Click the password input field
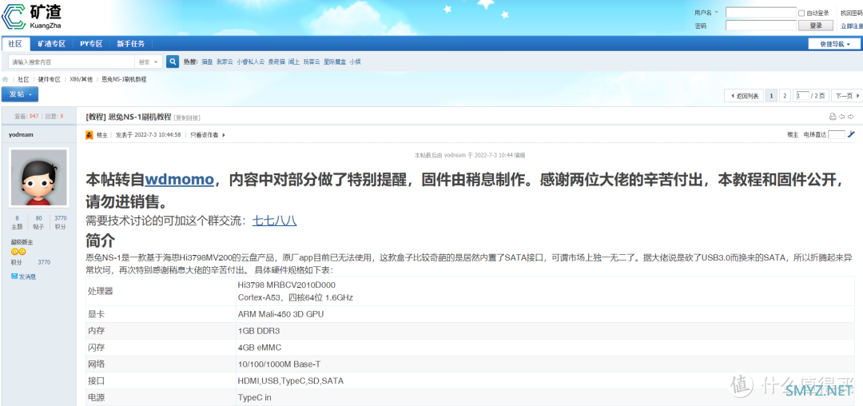The width and height of the screenshot is (863, 406). (762, 26)
